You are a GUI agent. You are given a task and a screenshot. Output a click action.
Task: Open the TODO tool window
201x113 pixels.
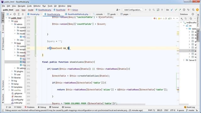click(18, 107)
